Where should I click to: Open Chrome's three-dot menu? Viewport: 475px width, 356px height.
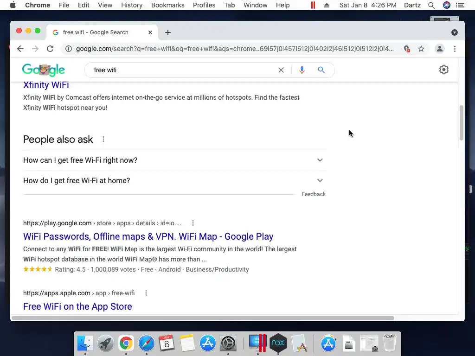[455, 49]
